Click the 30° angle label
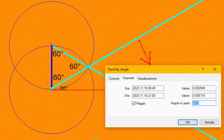224x140 pixels. click(x=63, y=88)
